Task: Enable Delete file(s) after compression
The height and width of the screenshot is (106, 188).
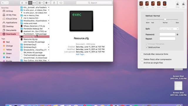Action: 142,59
